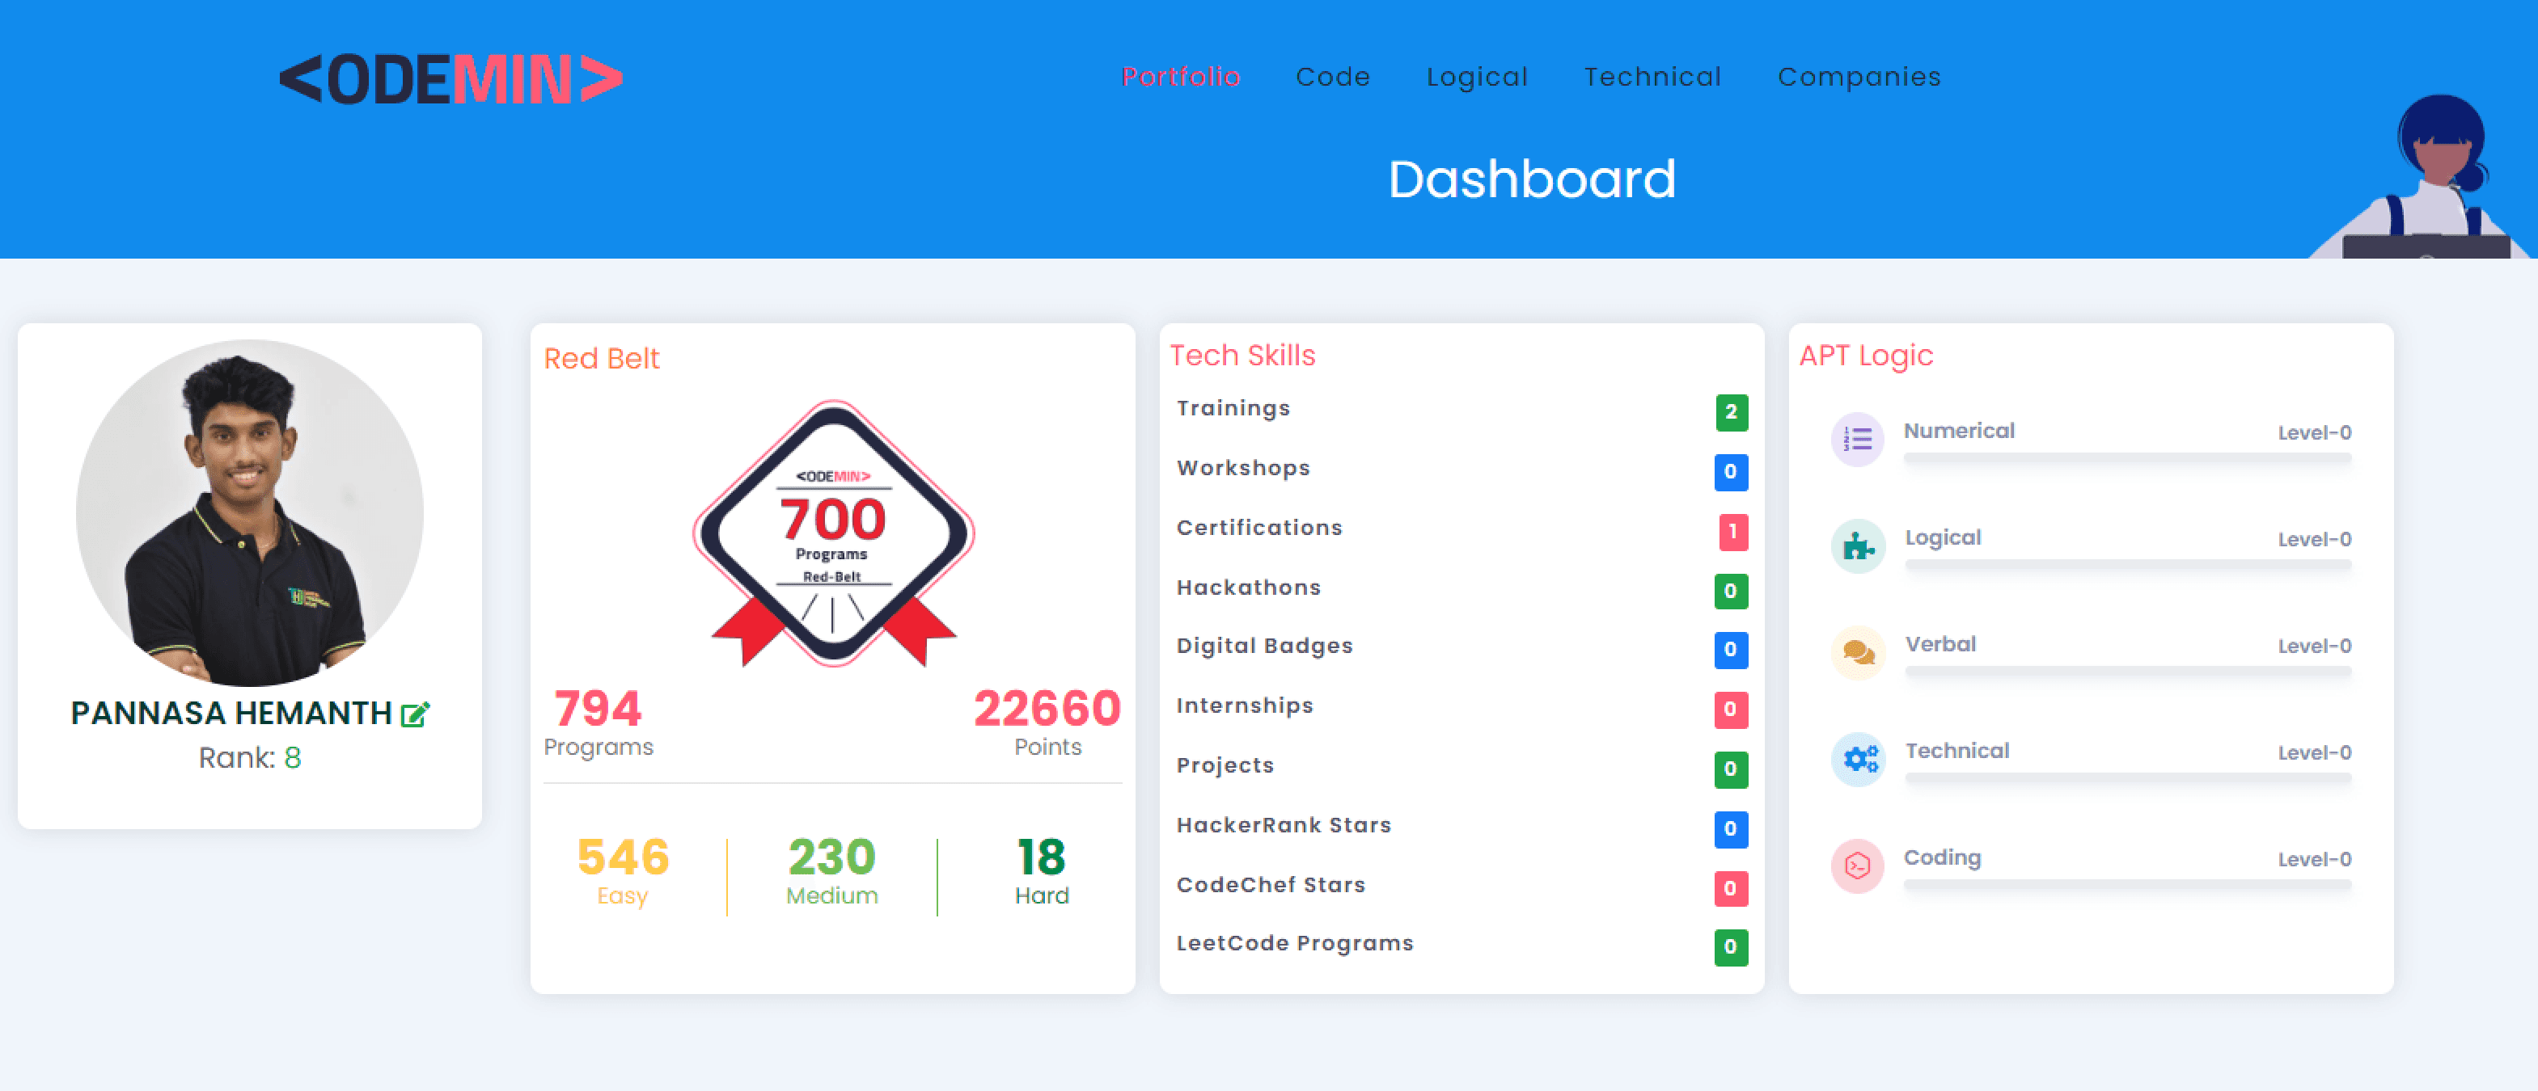2538x1091 pixels.
Task: Click the CODEMIN logo in header
Action: [x=450, y=78]
